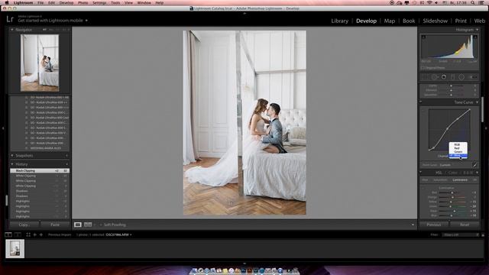Image resolution: width=489 pixels, height=275 pixels.
Task: Switch to the Slideshow module
Action: 435,21
